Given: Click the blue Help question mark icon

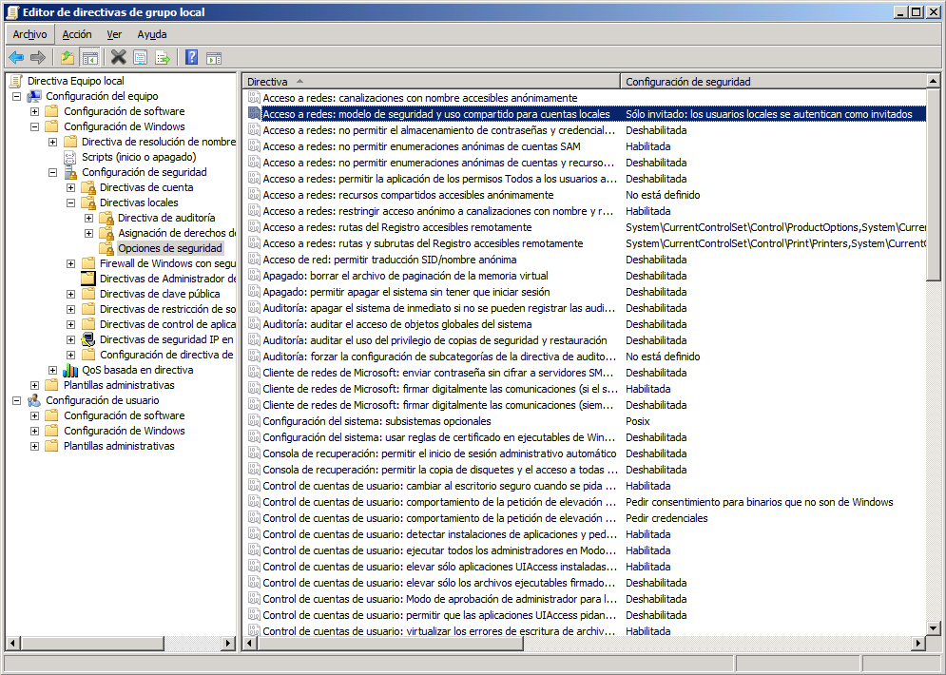Looking at the screenshot, I should coord(191,57).
